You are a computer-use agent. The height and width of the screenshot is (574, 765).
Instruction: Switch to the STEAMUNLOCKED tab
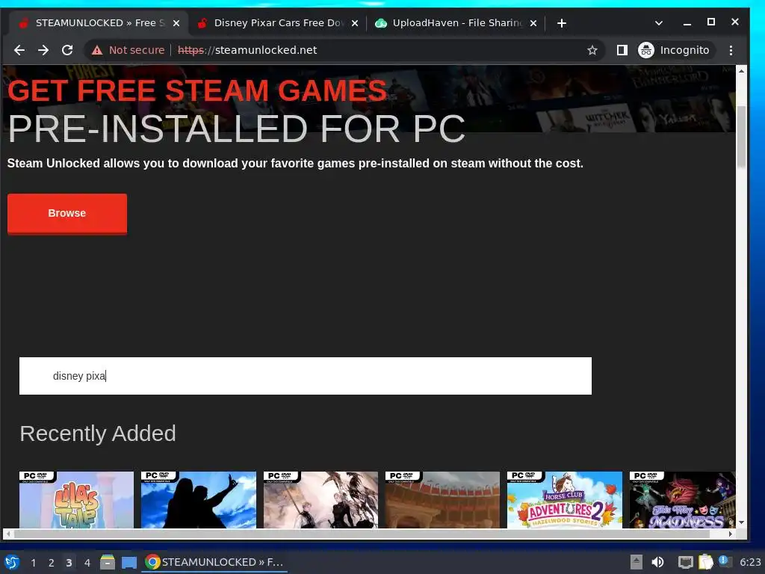click(x=98, y=23)
